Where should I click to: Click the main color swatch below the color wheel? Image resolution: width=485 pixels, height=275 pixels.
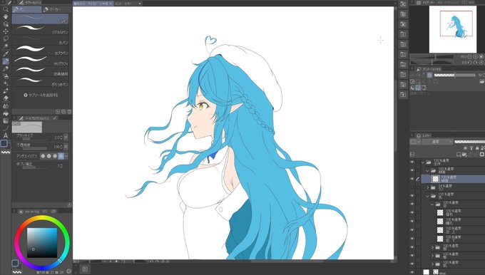[x=15, y=263]
